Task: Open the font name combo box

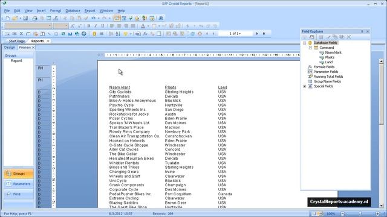Action: 28,26
